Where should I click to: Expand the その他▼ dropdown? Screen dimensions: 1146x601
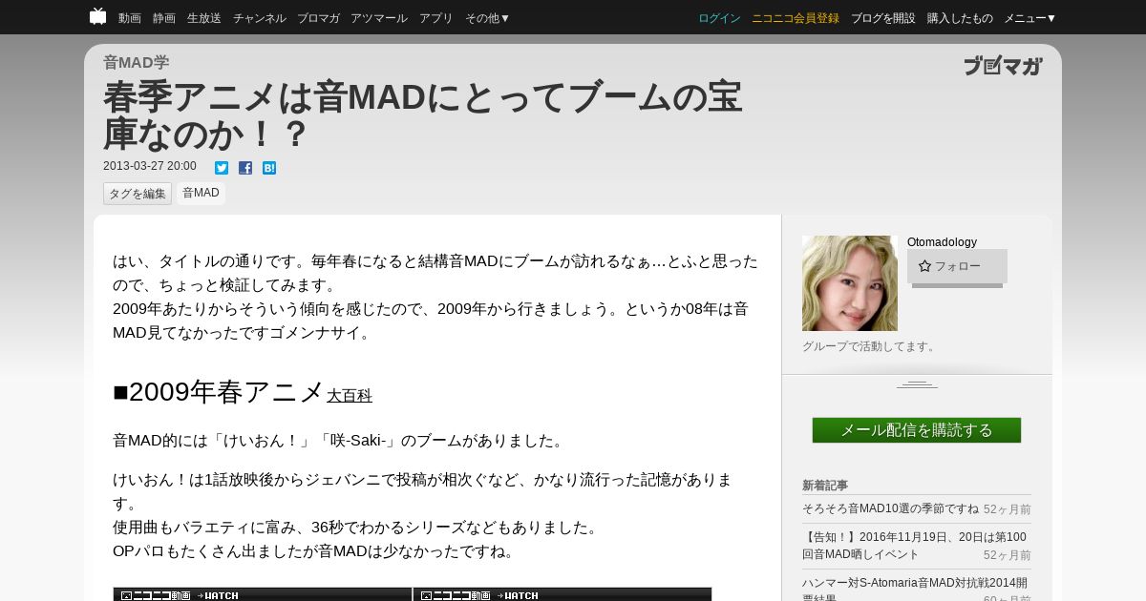488,18
